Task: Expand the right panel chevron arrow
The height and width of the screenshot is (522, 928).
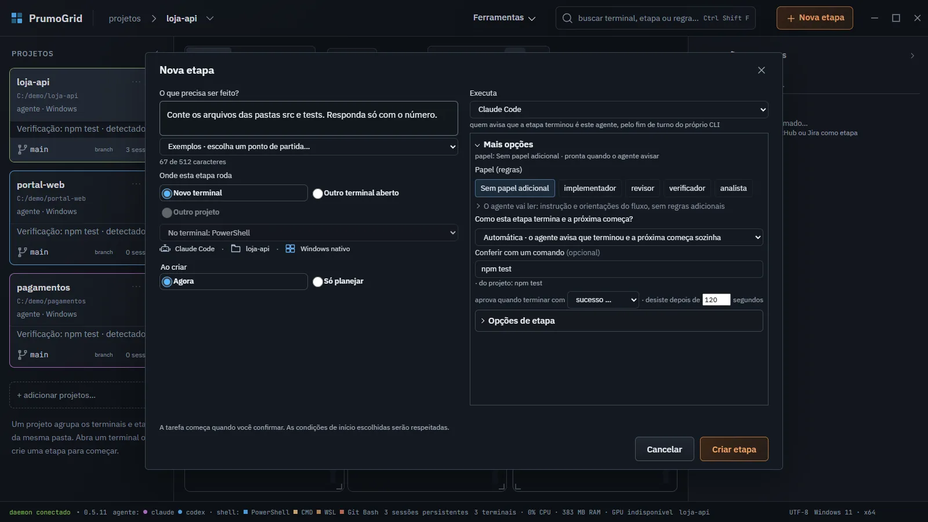Action: [912, 56]
